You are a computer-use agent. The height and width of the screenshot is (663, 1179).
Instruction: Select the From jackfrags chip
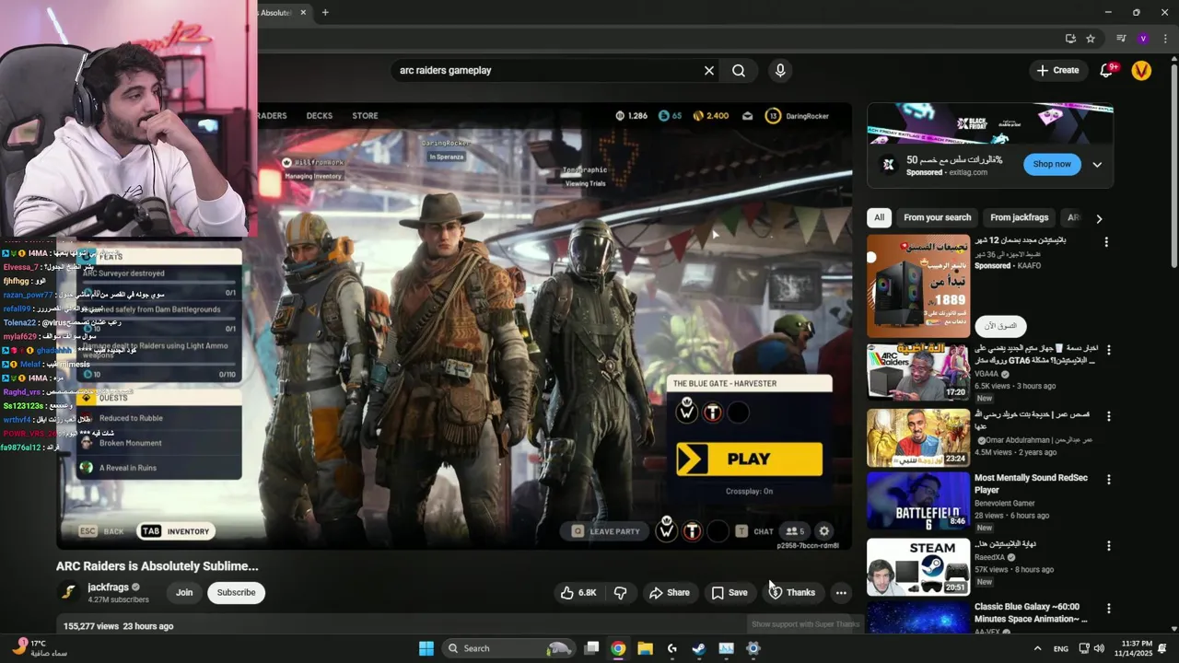(1019, 218)
